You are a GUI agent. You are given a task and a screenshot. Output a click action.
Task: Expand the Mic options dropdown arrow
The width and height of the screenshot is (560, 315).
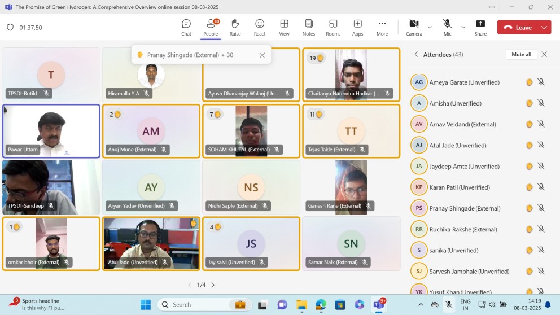[463, 27]
